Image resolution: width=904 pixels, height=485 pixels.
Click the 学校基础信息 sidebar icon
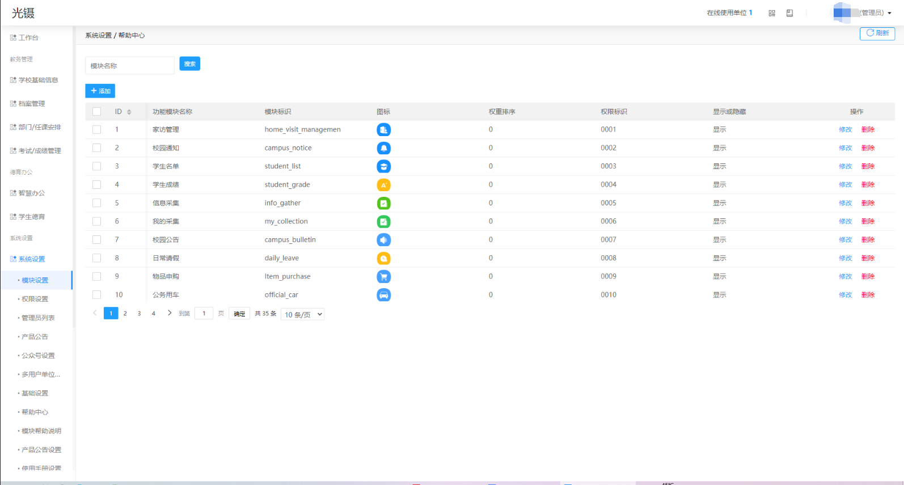pos(13,80)
